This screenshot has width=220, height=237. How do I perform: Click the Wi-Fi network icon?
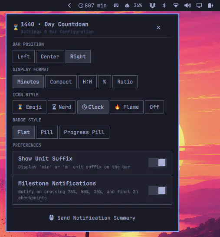(176, 6)
